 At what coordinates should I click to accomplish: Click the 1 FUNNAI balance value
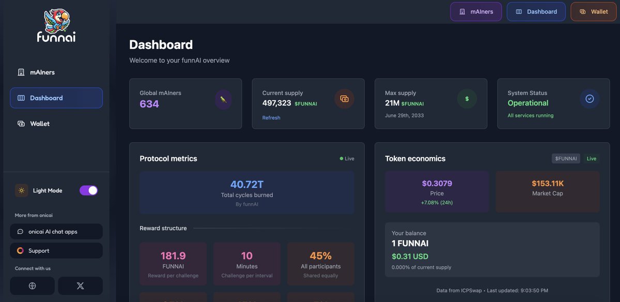[x=410, y=244]
